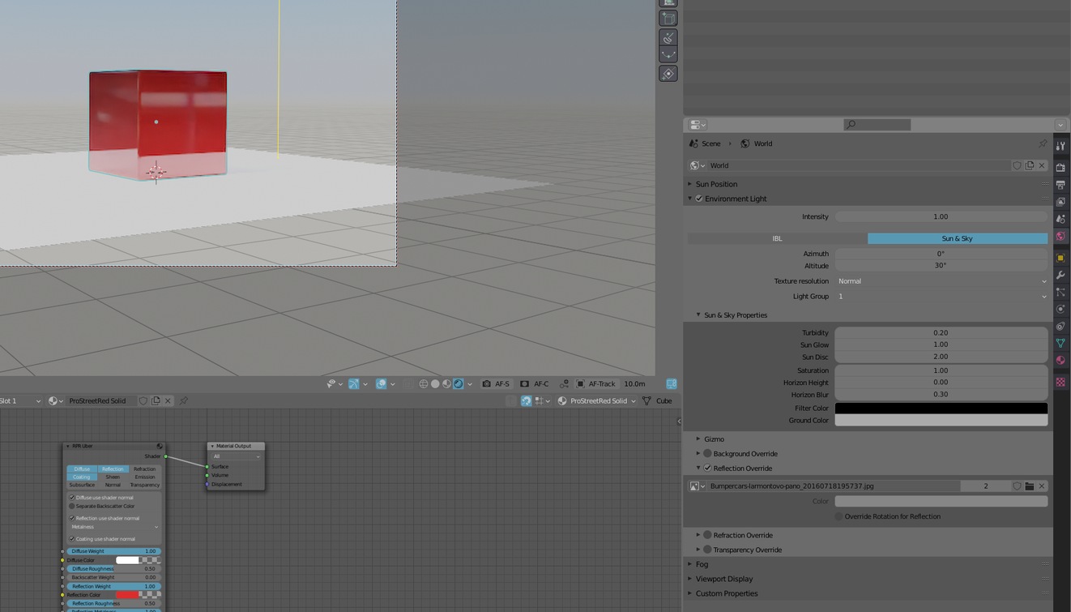Image resolution: width=1071 pixels, height=612 pixels.
Task: Enable Separate Backscatter Color option
Action: [x=72, y=507]
